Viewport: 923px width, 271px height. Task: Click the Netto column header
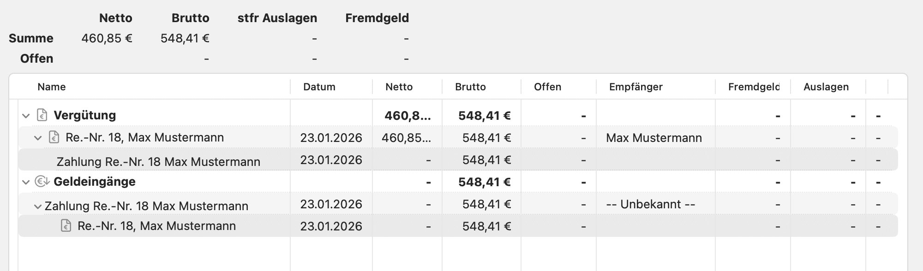(x=399, y=87)
